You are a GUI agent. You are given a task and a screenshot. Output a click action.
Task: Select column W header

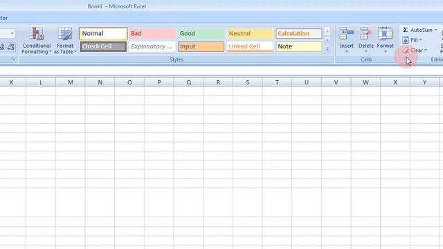click(x=365, y=82)
